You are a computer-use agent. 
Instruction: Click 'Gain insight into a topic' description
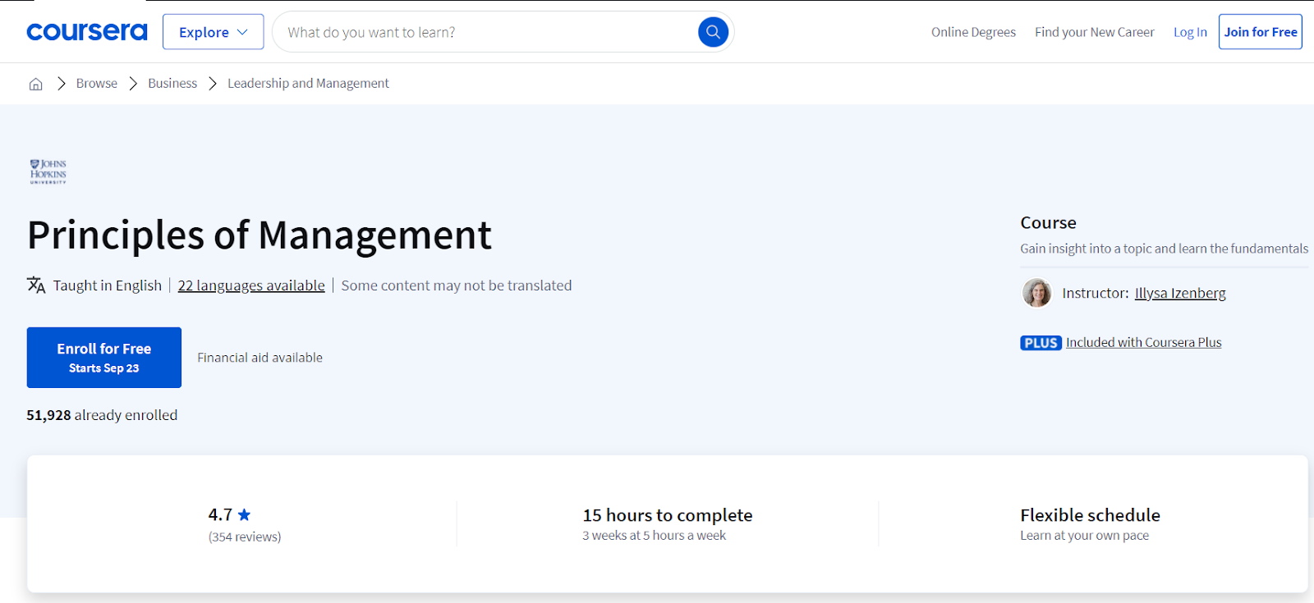click(1164, 249)
